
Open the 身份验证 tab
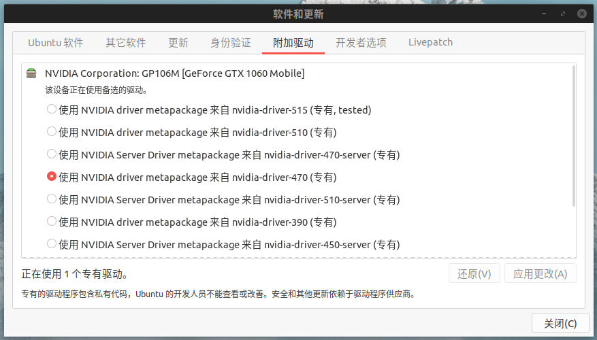(x=231, y=43)
